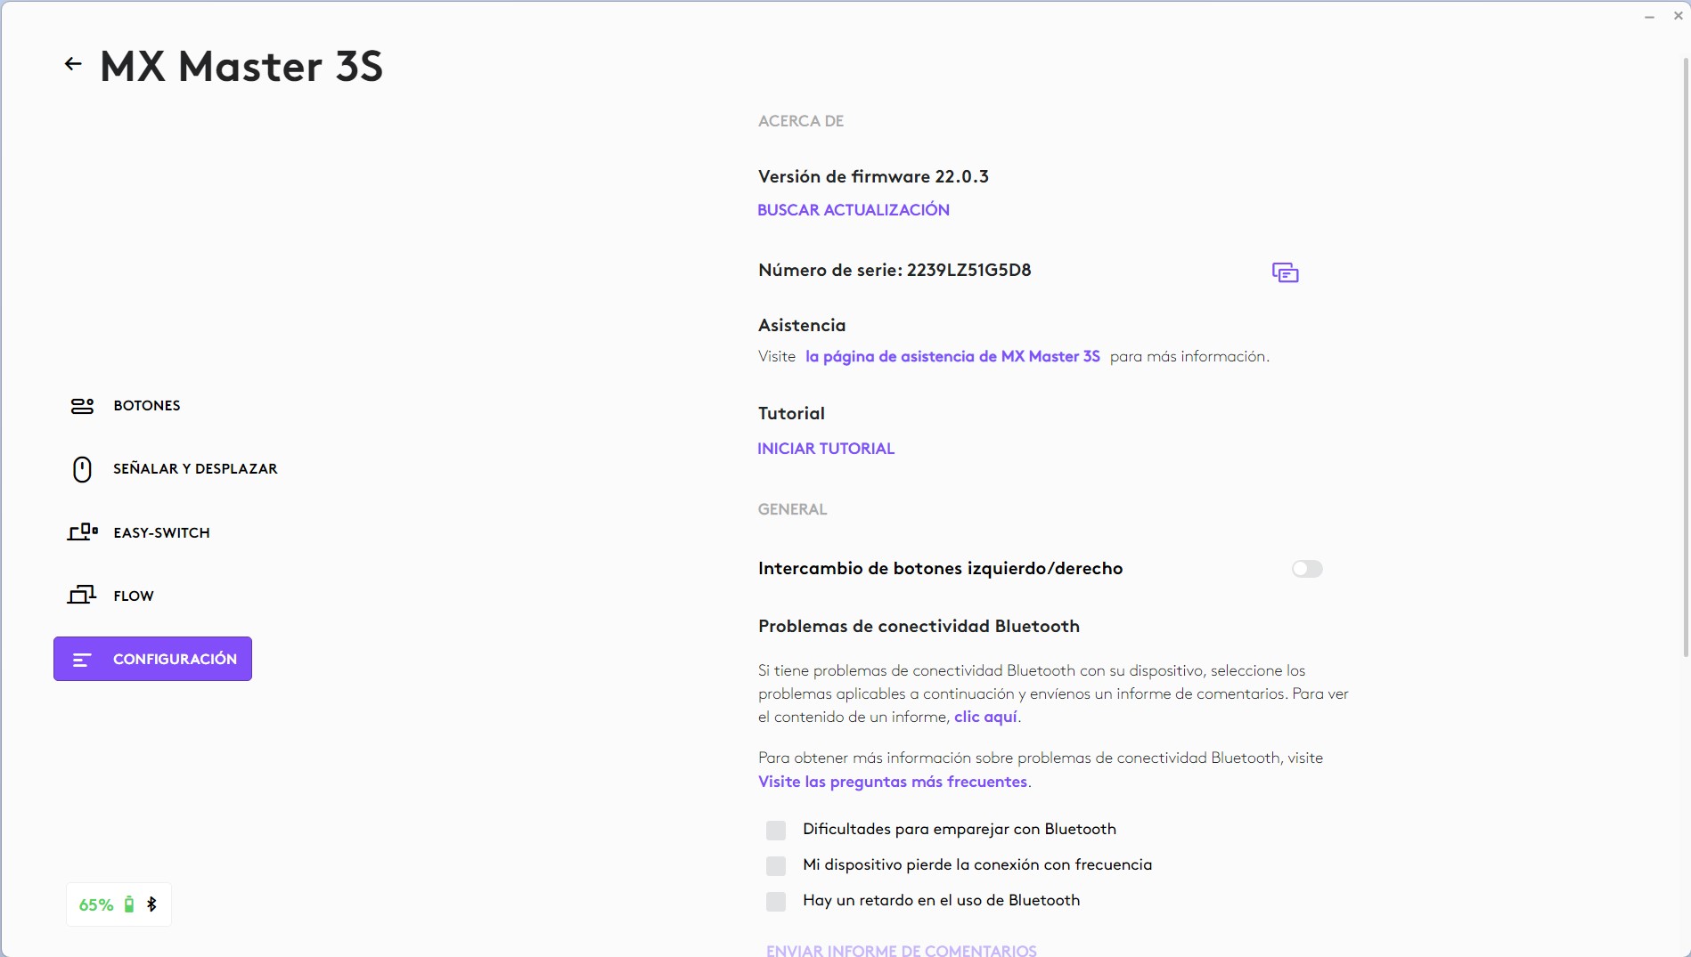Click the Bluetooth status icon
The width and height of the screenshot is (1691, 957).
click(151, 904)
